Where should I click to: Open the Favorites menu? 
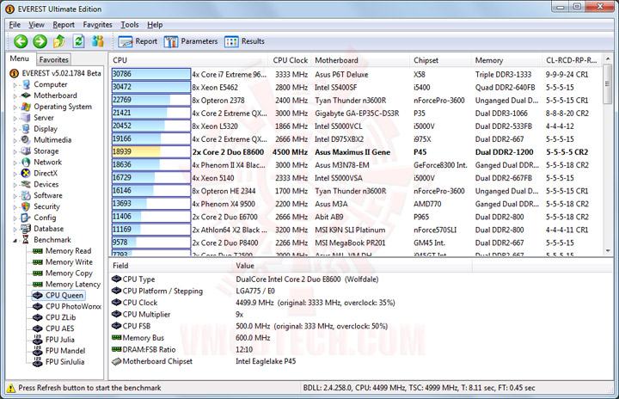click(x=97, y=24)
